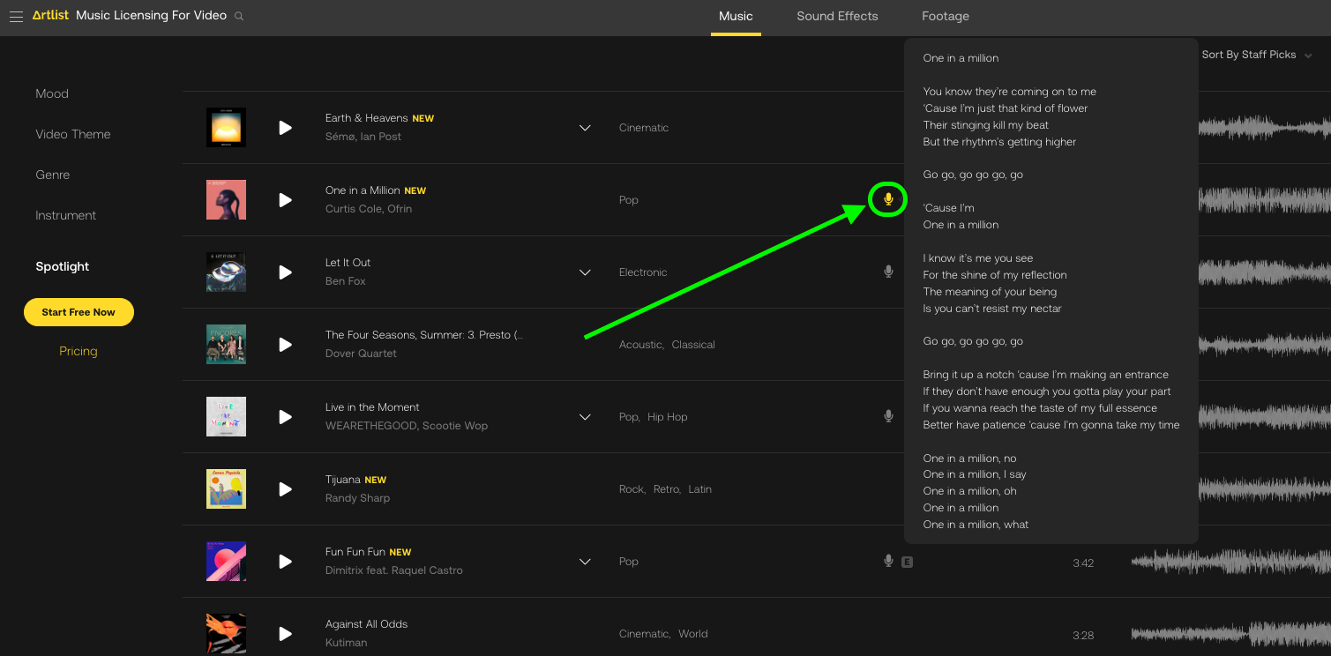The image size is (1331, 656).
Task: Click the Start Free Now button
Action: tap(79, 312)
